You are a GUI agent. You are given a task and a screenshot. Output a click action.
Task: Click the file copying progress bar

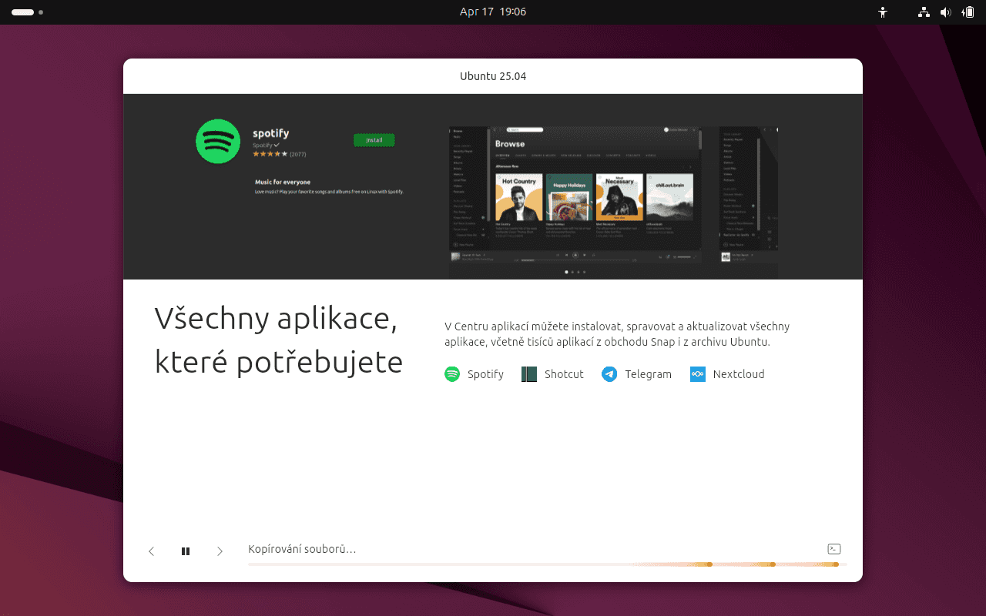click(548, 564)
